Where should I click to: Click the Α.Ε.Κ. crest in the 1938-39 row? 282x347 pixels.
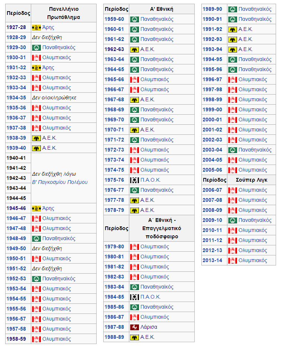point(36,138)
